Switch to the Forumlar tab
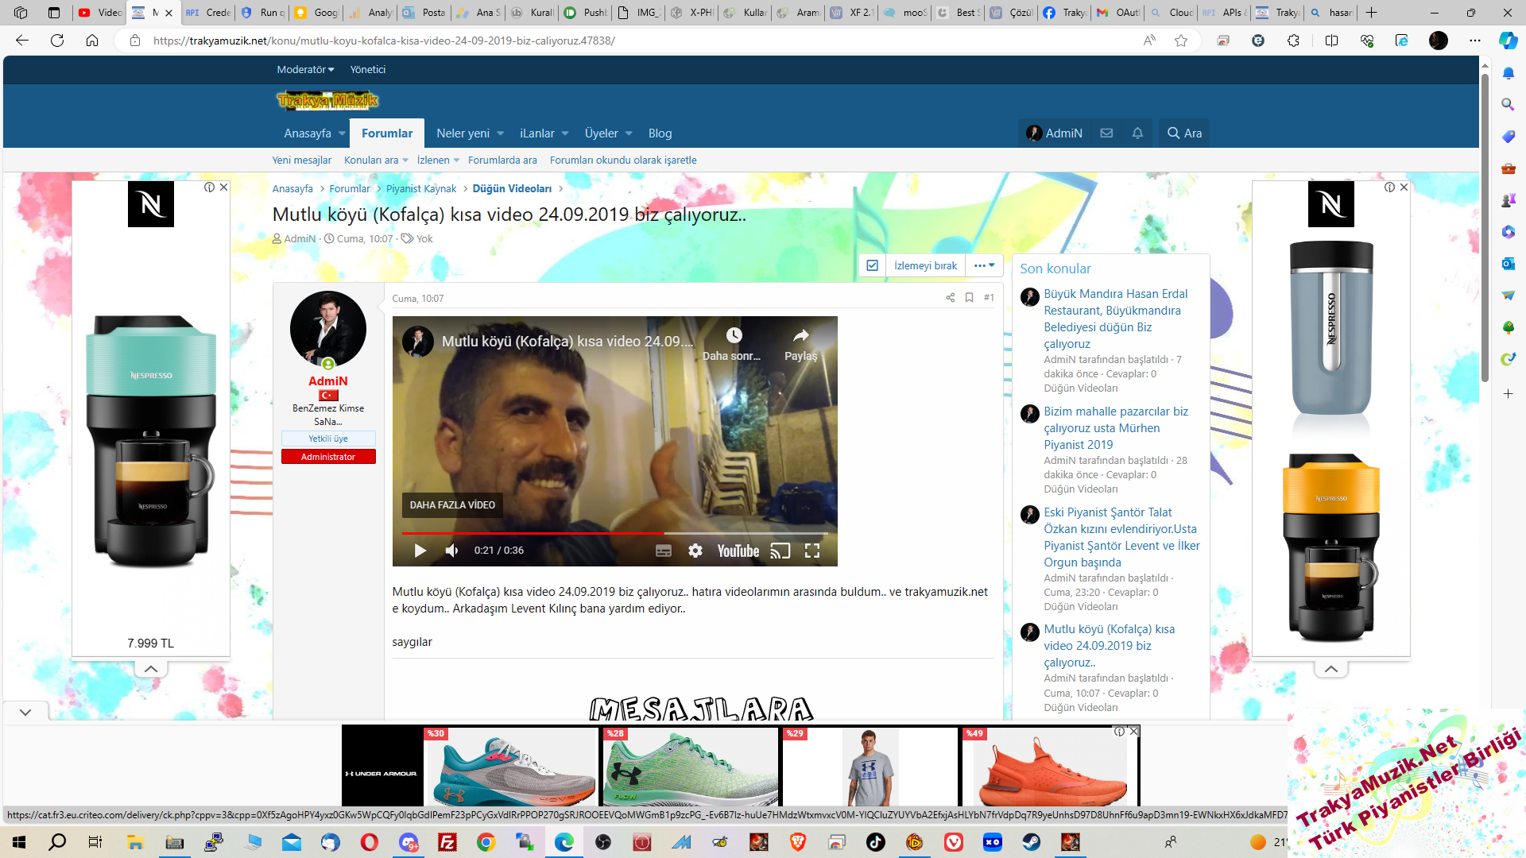The image size is (1526, 858). [x=387, y=133]
